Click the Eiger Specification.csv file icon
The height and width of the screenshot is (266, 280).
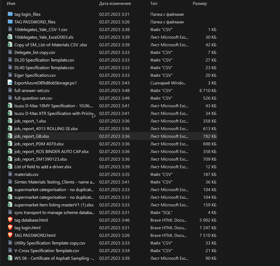(10, 75)
